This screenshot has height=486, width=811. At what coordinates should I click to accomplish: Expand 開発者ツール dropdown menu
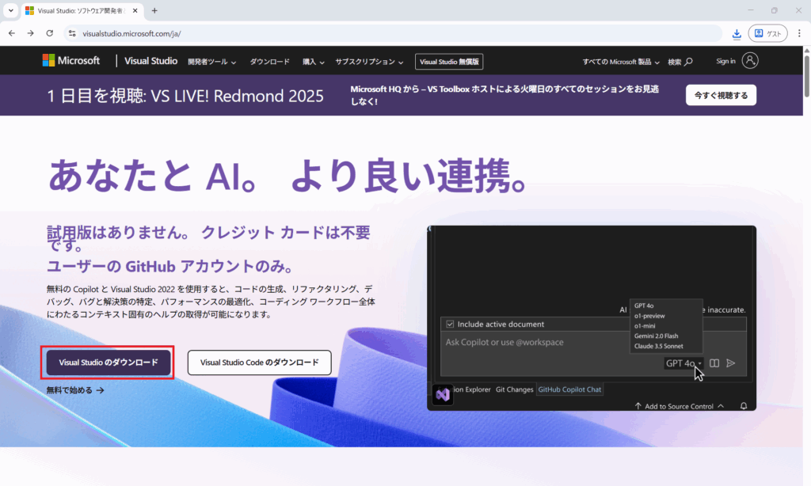(212, 62)
